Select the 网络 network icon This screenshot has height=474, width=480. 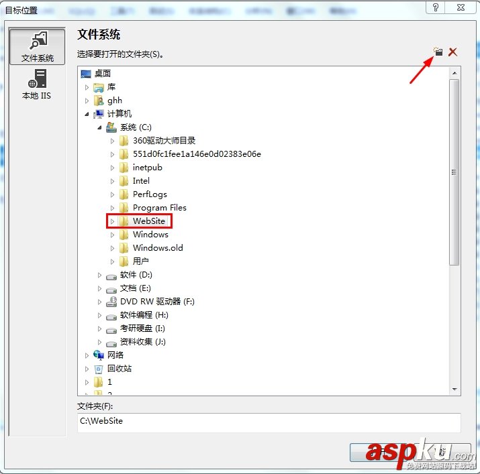[x=99, y=355]
